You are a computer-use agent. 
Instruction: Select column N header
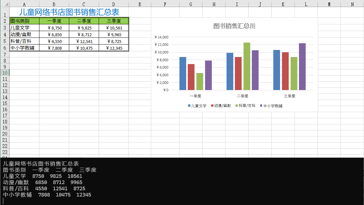pyautogui.click(x=352, y=4)
